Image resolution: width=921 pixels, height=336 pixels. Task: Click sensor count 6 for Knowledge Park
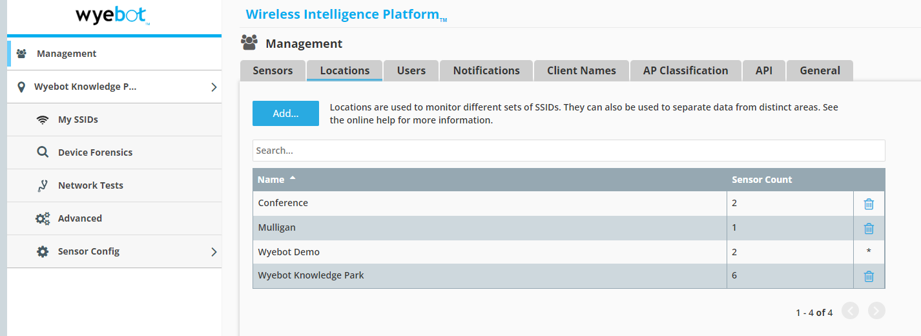tap(734, 275)
